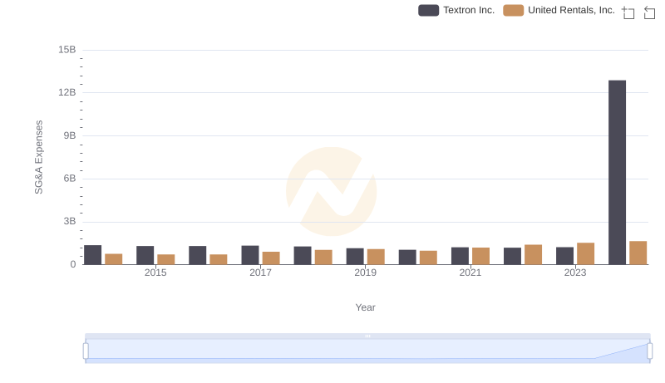Click the 3B y-axis label
The image size is (665, 383).
pyautogui.click(x=70, y=221)
